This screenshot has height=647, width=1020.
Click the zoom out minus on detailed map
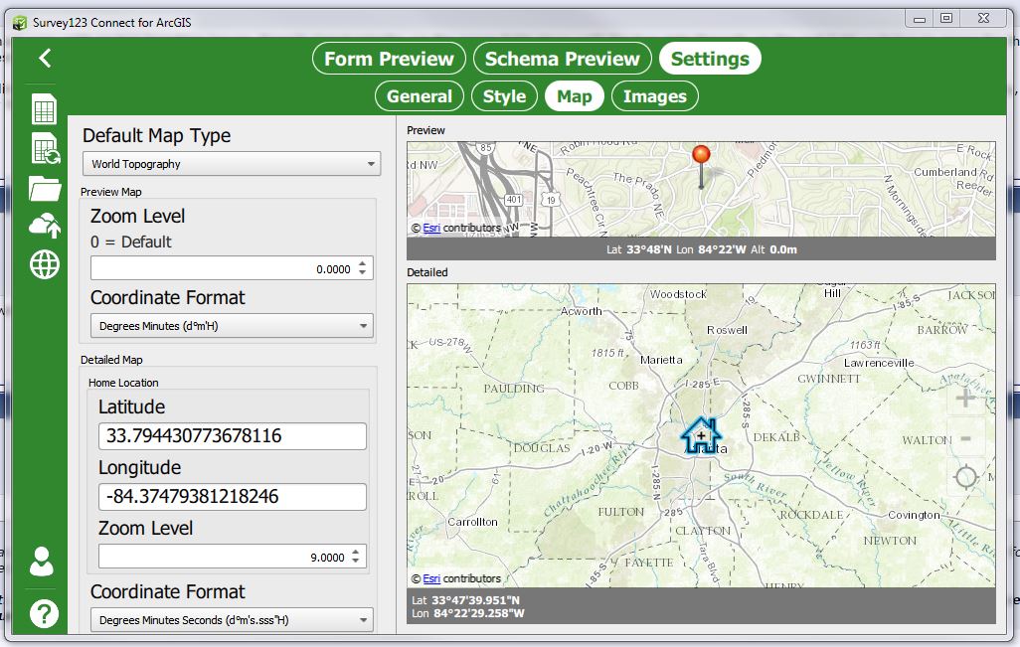(x=965, y=438)
